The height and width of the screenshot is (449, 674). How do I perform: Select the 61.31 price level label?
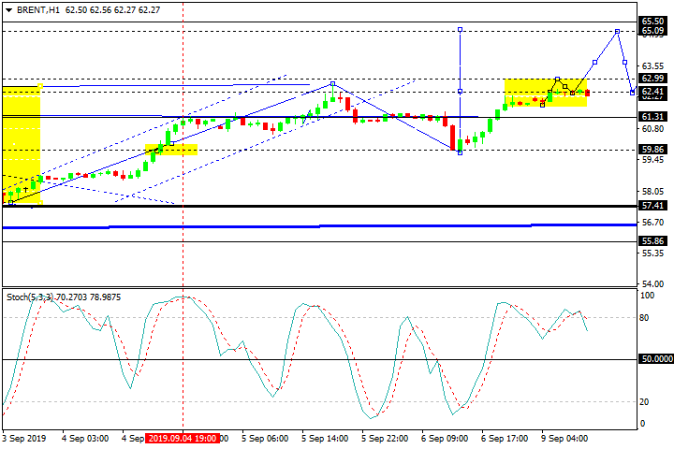click(x=652, y=117)
